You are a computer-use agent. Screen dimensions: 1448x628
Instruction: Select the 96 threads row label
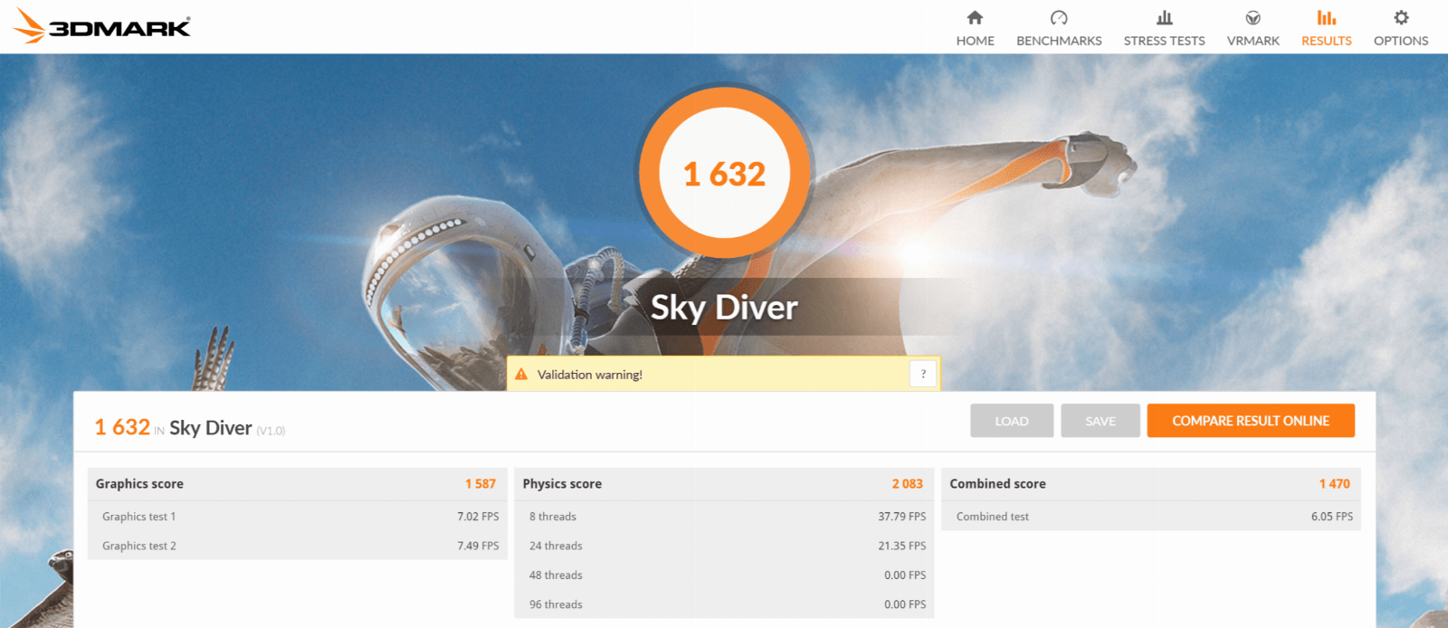556,604
